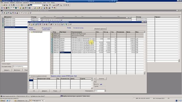Click the New document icon in main toolbar

(x=2, y=5)
